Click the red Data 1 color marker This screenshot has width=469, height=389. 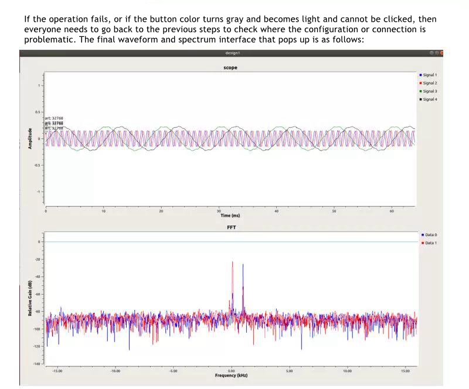coord(422,243)
